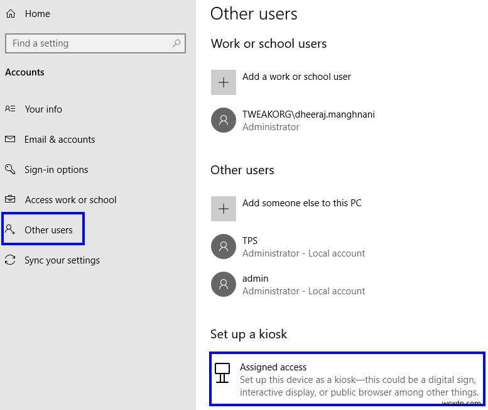Select TWEAKORG\dheeraj.manghnani account
This screenshot has width=488, height=410.
(308, 114)
